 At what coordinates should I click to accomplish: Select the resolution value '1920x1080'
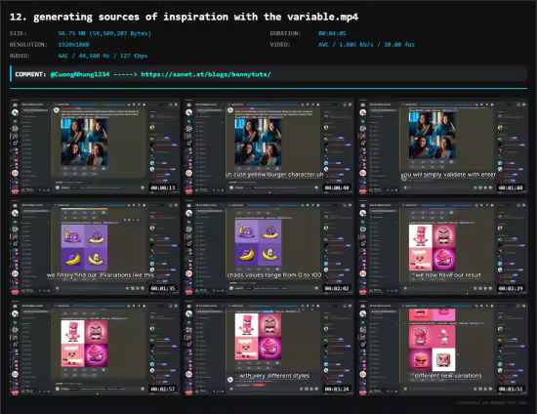pyautogui.click(x=73, y=45)
